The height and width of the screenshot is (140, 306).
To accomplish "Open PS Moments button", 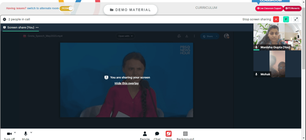I will point(292,8).
